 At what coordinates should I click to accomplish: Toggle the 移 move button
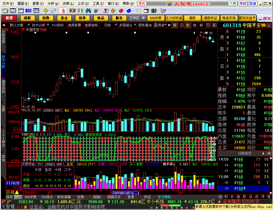(x=201, y=25)
